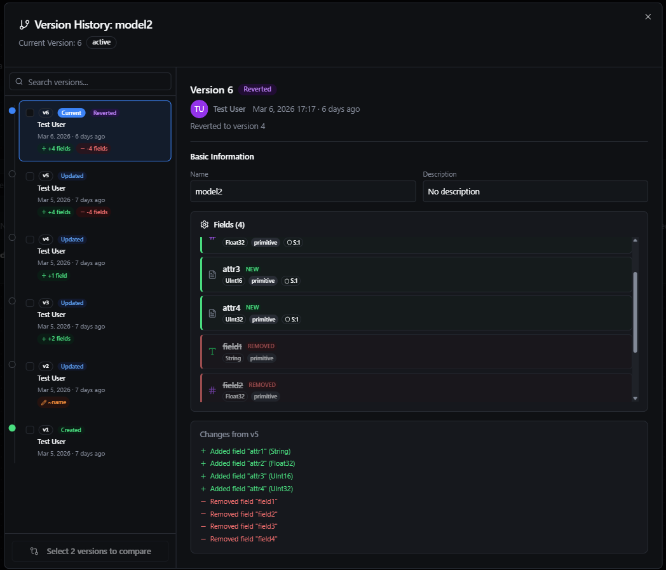
Task: Select the v4 version with +1 field change
Action: pos(95,257)
